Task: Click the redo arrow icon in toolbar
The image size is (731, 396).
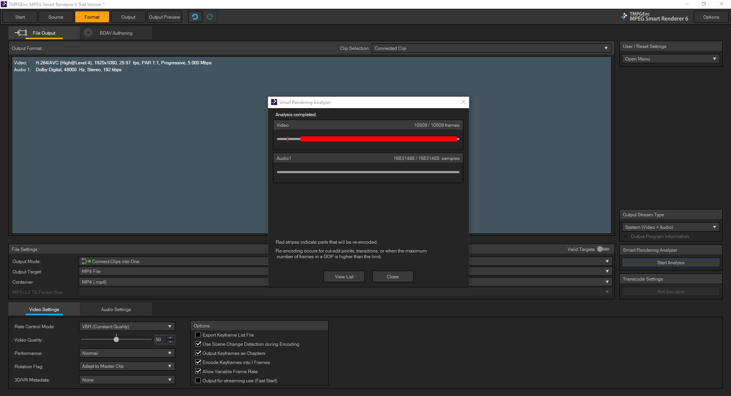Action: click(210, 17)
